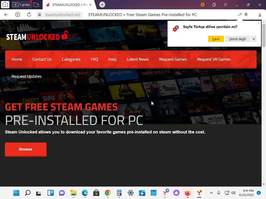Go back with the back arrow
This screenshot has height=199, width=266.
[6, 15]
